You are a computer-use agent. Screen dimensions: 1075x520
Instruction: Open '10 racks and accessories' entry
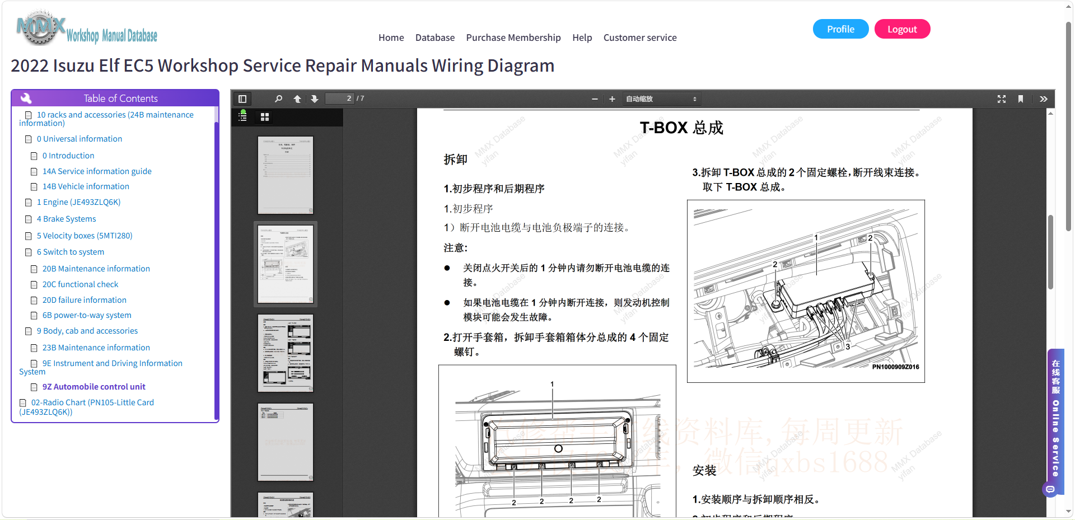(x=106, y=119)
